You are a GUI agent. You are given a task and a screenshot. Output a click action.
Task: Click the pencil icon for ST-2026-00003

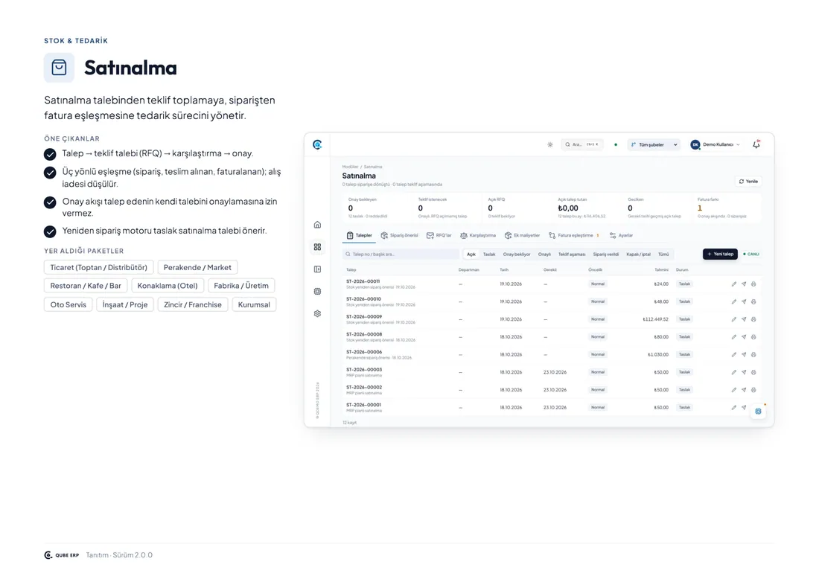[734, 372]
